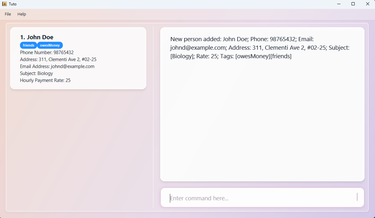Minimize the Tuto window

click(339, 4)
